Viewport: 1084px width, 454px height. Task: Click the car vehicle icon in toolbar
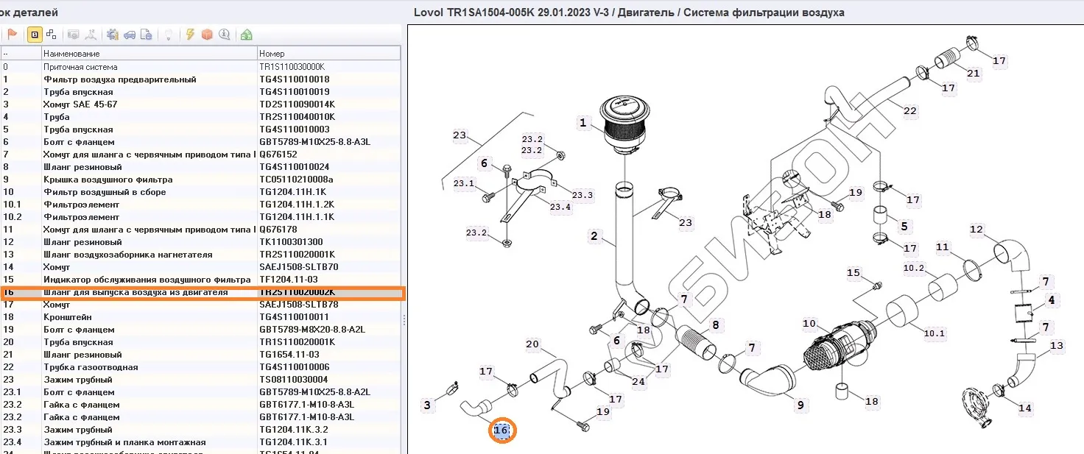click(x=130, y=35)
